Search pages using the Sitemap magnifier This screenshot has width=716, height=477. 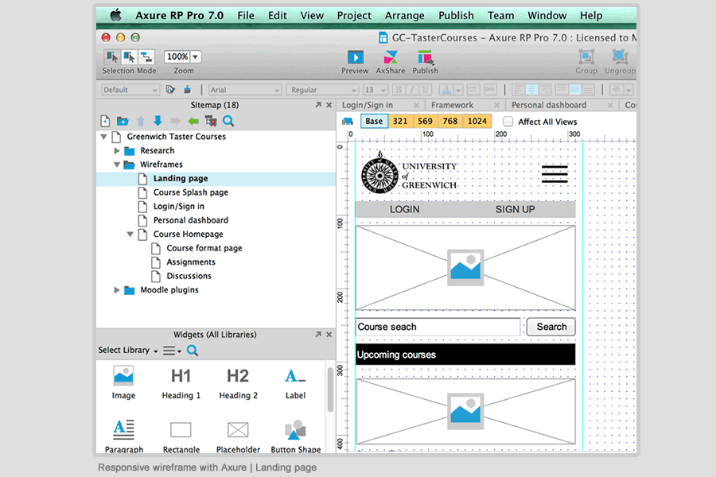click(x=228, y=120)
